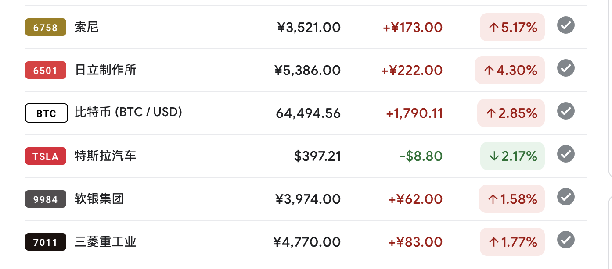Toggle the checkmark for Hitachi (日立制作所)

click(566, 68)
